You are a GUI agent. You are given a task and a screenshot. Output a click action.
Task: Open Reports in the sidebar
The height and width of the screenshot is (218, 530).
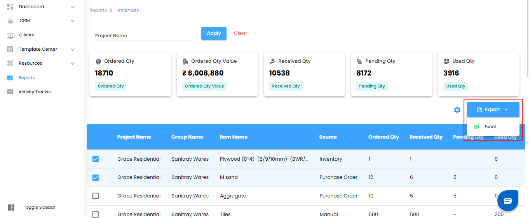tap(26, 78)
